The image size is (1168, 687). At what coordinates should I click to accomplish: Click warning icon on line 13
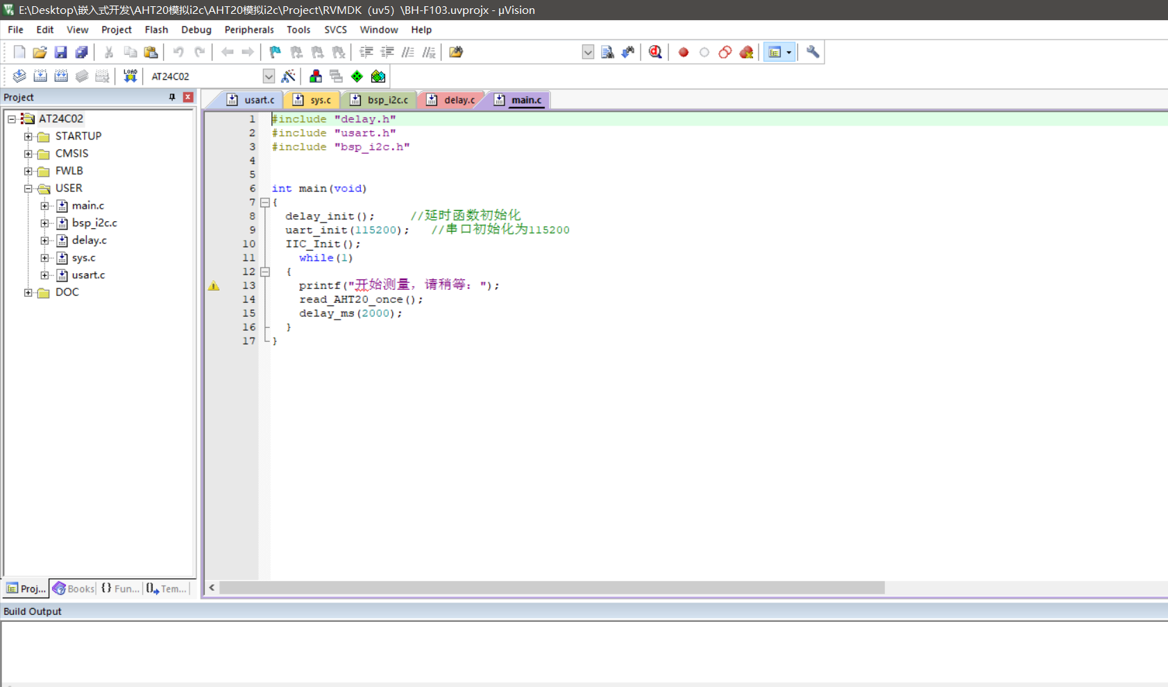pos(214,286)
